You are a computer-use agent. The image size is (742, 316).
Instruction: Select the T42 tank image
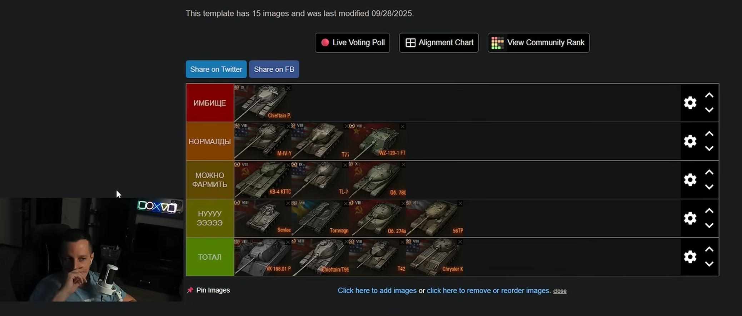point(377,257)
